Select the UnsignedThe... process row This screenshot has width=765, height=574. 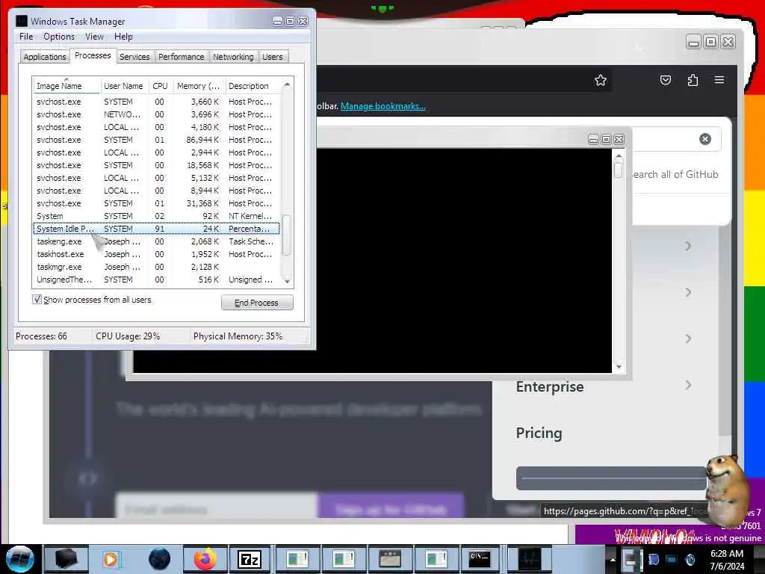point(157,280)
